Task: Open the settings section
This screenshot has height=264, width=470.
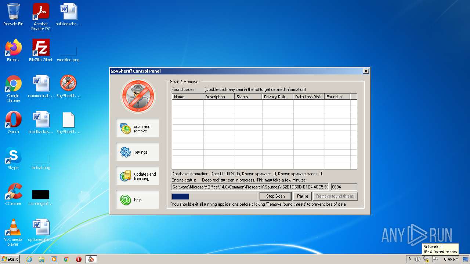Action: tap(138, 152)
